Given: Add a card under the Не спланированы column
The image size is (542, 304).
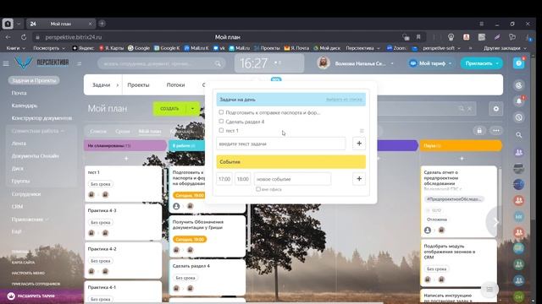Looking at the screenshot, I should pyautogui.click(x=126, y=159).
